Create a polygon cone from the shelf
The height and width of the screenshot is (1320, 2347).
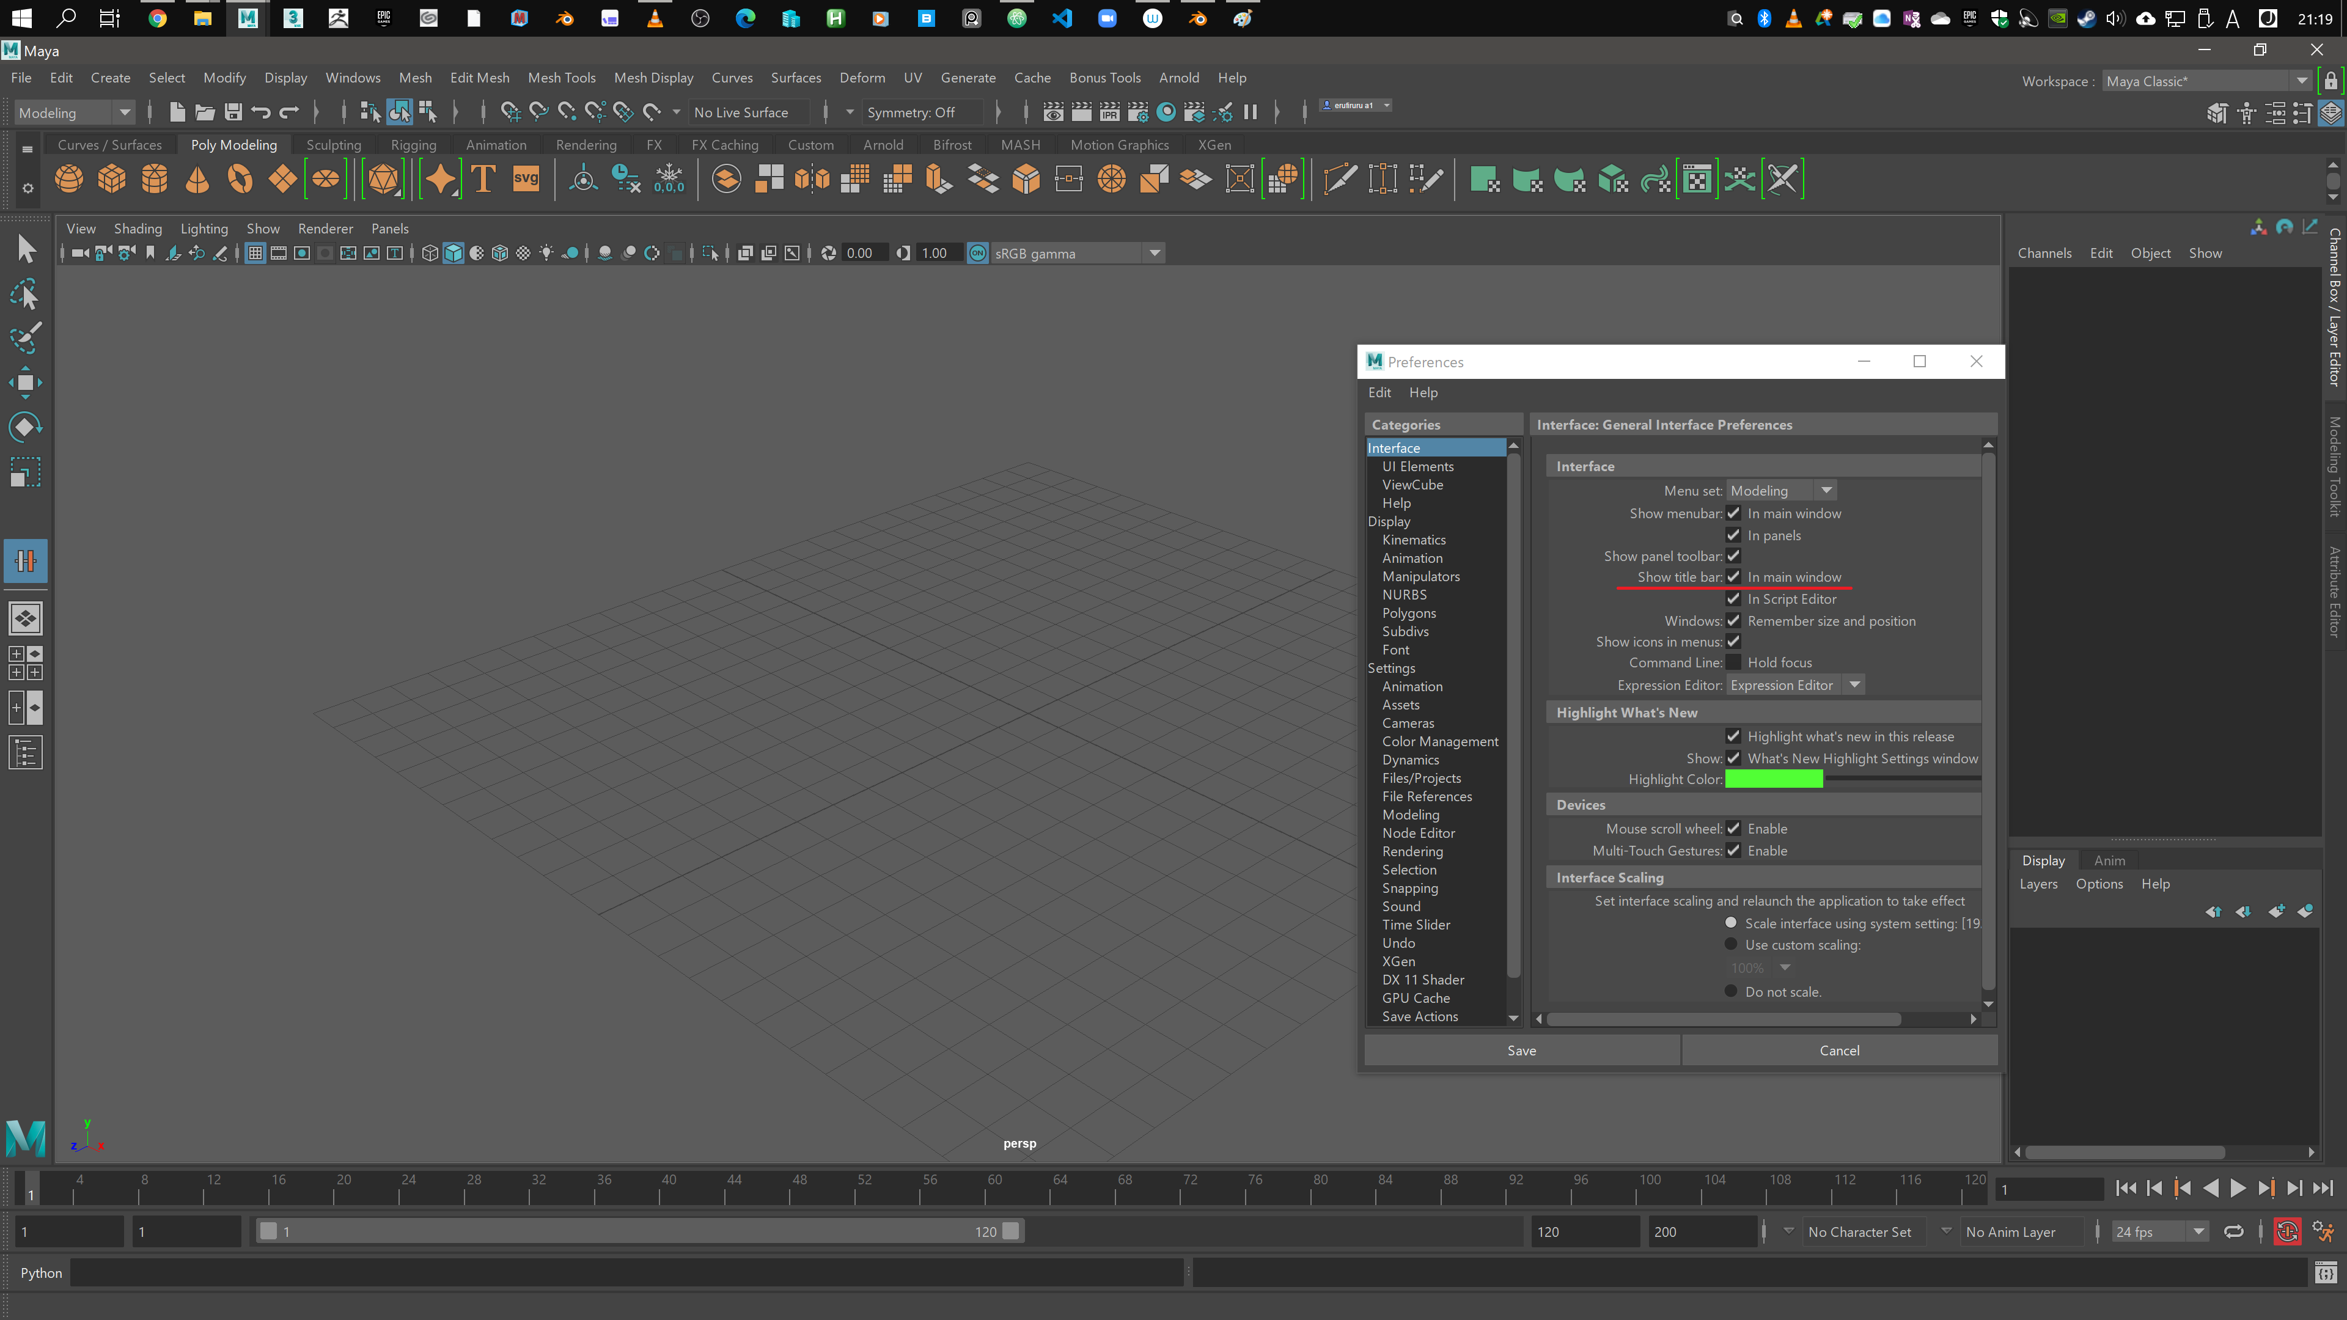point(196,178)
